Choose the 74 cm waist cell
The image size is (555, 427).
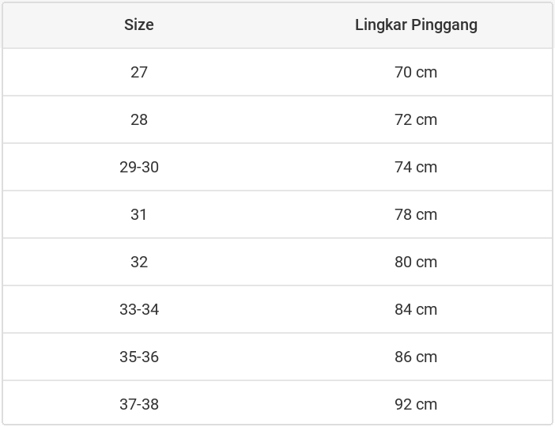[x=416, y=167]
